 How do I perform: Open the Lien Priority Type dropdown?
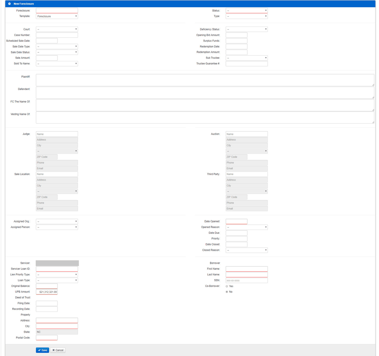57,275
